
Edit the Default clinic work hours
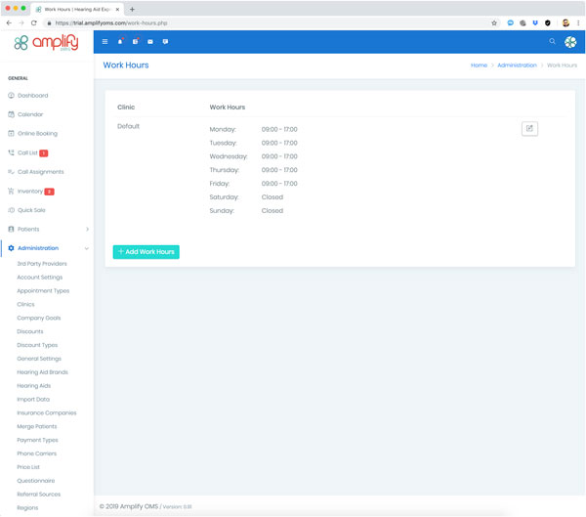click(x=529, y=128)
